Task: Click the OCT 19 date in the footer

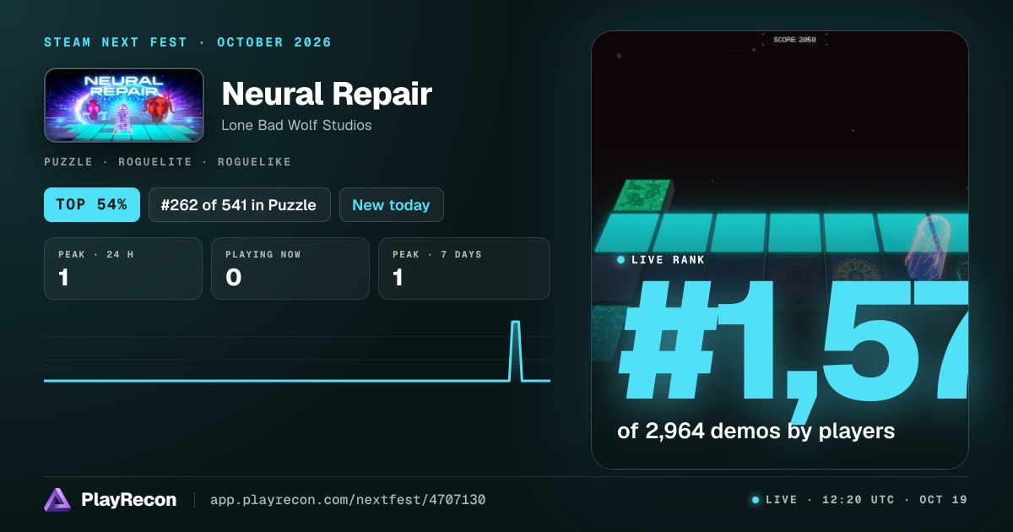Action: pyautogui.click(x=943, y=500)
